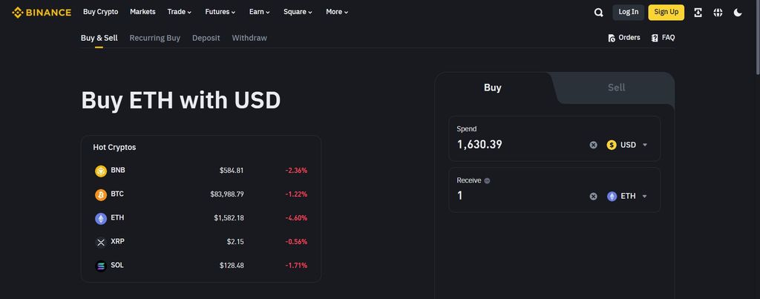Click the BNB name in Hot Cryptos
Viewport: 760px width, 299px height.
[x=118, y=170]
